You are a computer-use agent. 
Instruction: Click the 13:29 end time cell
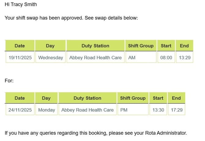coord(184,58)
